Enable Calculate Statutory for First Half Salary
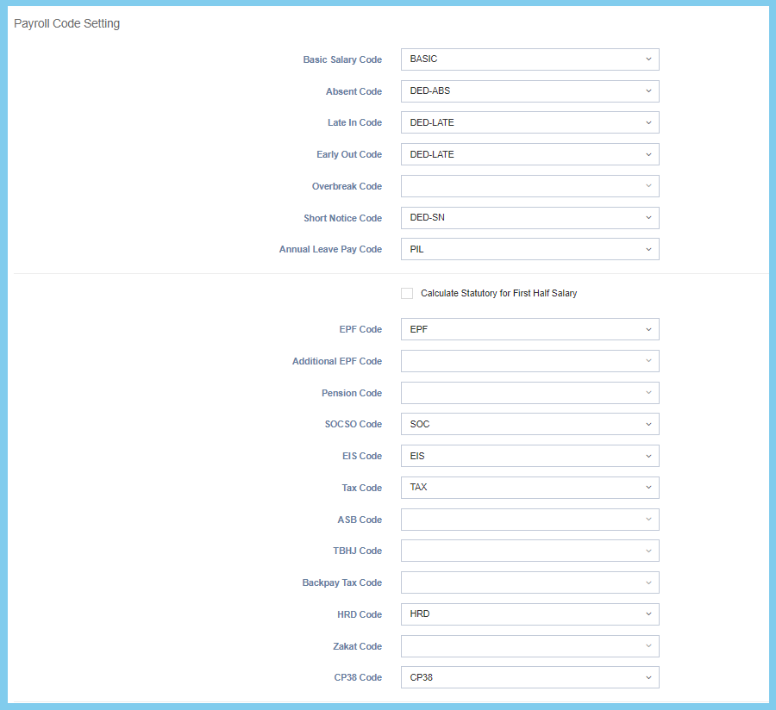776x710 pixels. (407, 294)
